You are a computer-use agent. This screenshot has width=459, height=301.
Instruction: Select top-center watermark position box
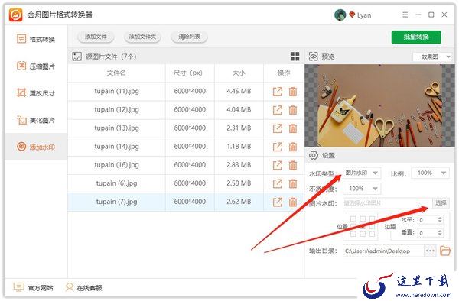[x=363, y=218]
